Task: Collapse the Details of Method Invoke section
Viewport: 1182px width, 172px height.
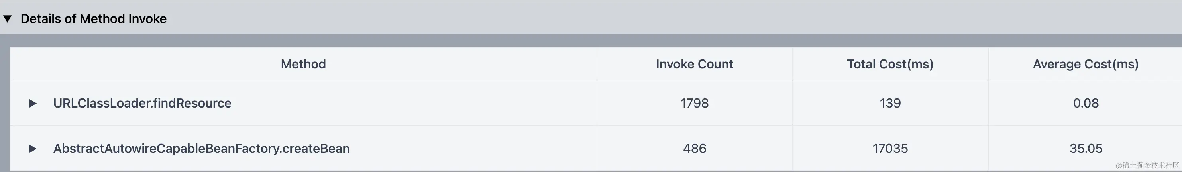Action: [x=7, y=19]
